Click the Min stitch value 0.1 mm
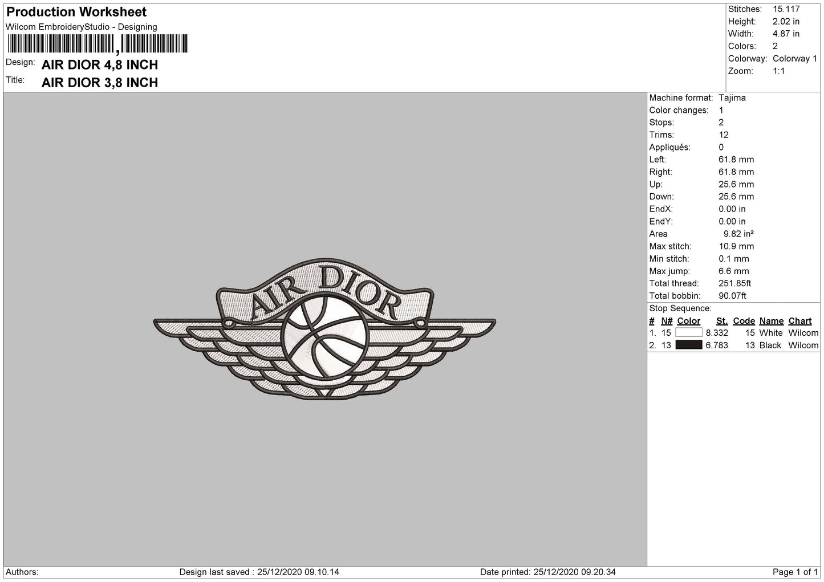 point(734,259)
